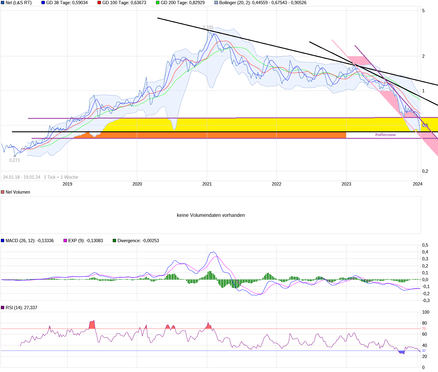Viewport: 438px width, 372px height.
Task: Click the '-0,3' value on MACD axis
Action: click(426, 301)
